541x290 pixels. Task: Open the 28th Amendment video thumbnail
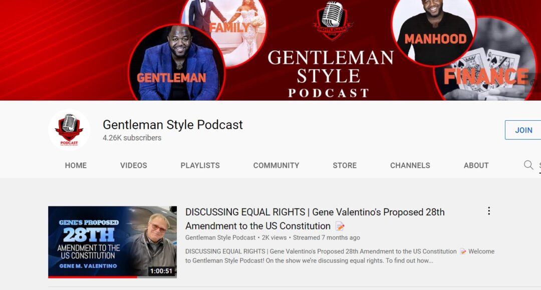click(x=113, y=242)
